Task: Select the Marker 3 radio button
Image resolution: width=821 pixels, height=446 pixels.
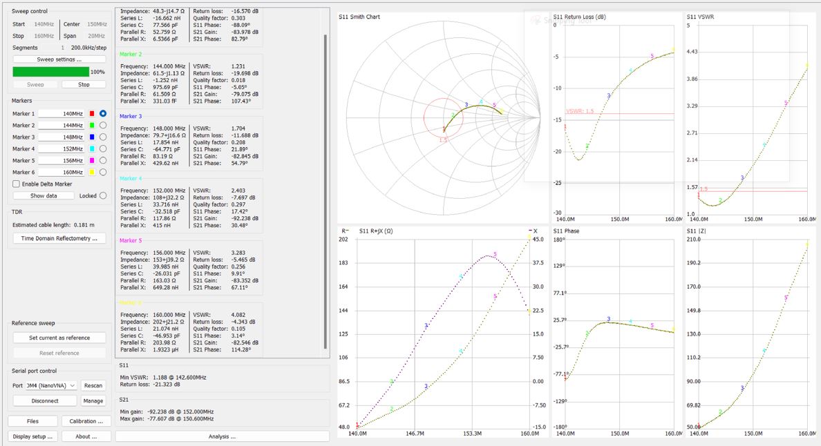Action: click(102, 137)
